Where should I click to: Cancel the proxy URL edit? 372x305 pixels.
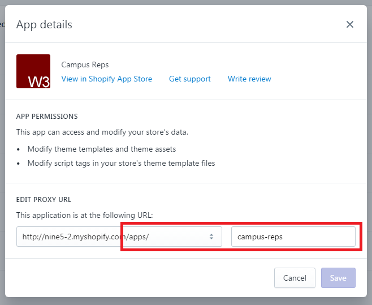[295, 278]
